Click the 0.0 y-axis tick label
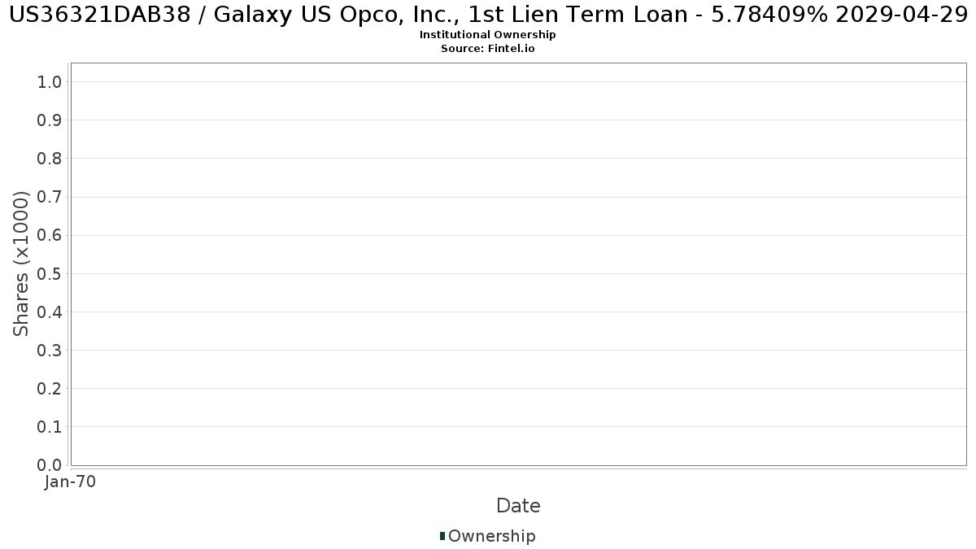The height and width of the screenshot is (549, 976). click(50, 465)
